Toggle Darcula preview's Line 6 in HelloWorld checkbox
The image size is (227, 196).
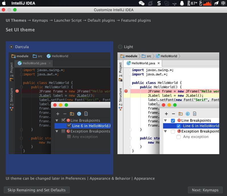click(69, 126)
